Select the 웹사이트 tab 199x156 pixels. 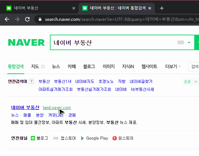coord(149,66)
